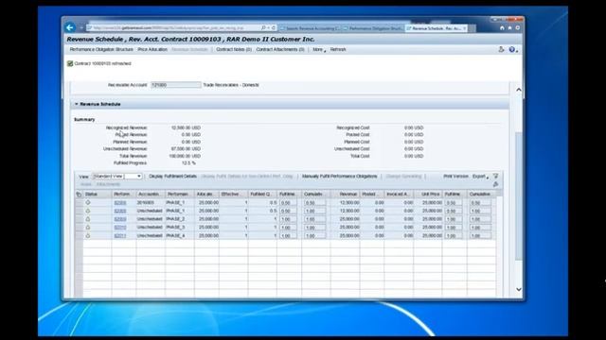Screen dimensions: 606x340
Task: Click Total Revenue value 100,000.00 USD
Action: [x=185, y=156]
